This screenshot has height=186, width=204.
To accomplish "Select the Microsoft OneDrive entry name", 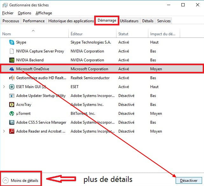I will click(33, 69).
